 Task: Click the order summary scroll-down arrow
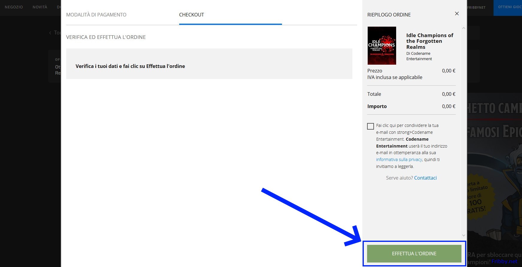click(x=464, y=236)
